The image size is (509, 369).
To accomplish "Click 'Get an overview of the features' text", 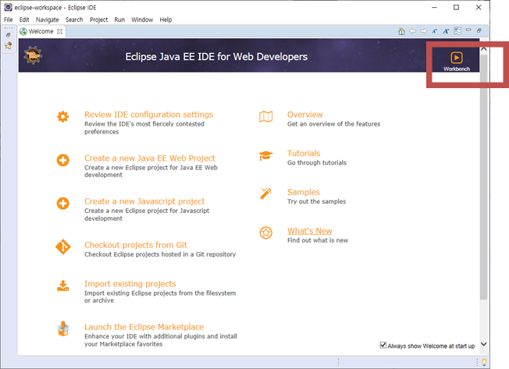I will [x=333, y=124].
